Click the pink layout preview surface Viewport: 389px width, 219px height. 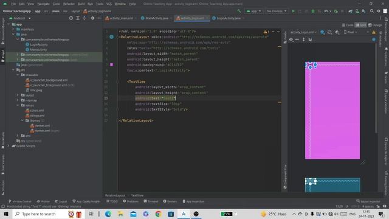[332, 111]
